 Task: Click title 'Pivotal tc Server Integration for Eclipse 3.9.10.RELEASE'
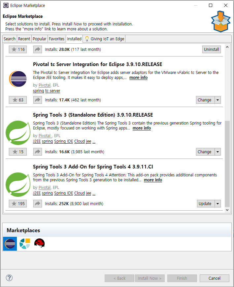click(97, 64)
